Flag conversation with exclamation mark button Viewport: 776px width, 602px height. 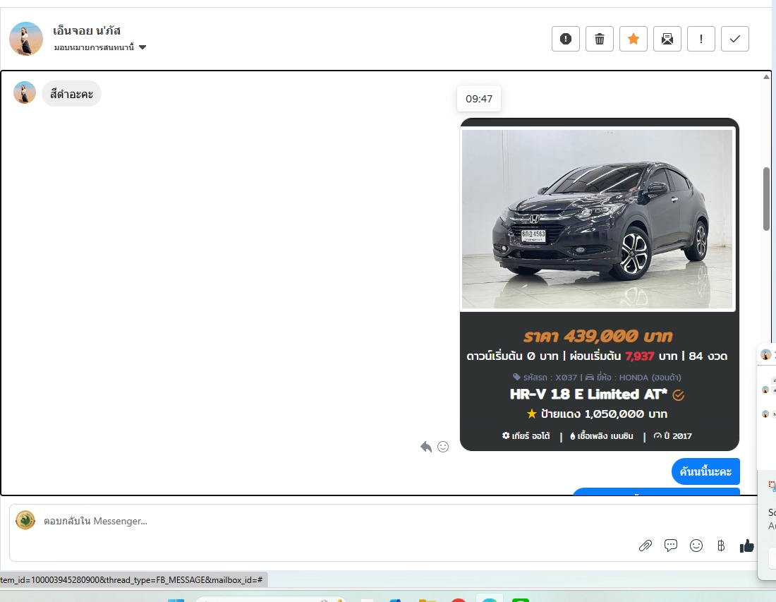(x=701, y=39)
